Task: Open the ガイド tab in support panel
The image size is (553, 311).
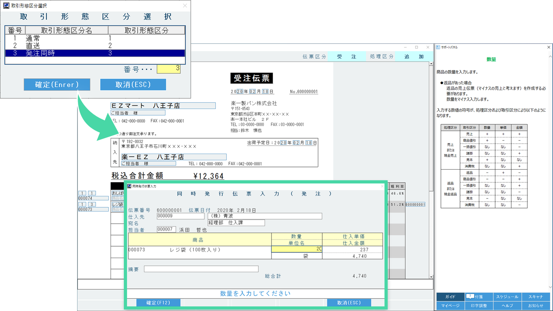Action: [x=450, y=297]
